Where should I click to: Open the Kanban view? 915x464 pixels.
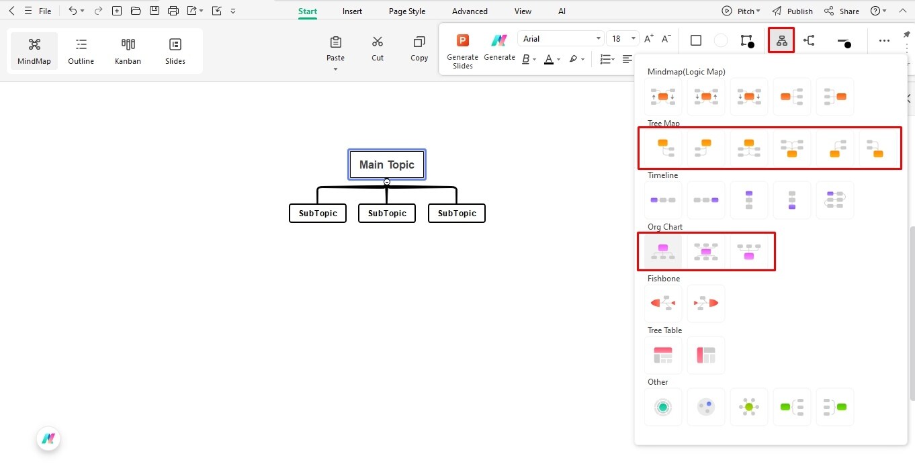click(128, 50)
